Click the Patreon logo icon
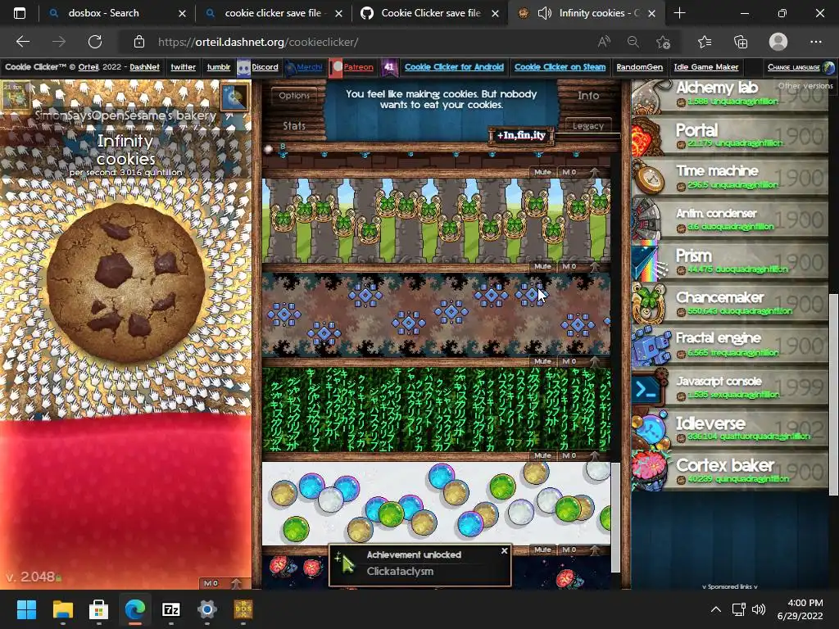 click(x=335, y=67)
